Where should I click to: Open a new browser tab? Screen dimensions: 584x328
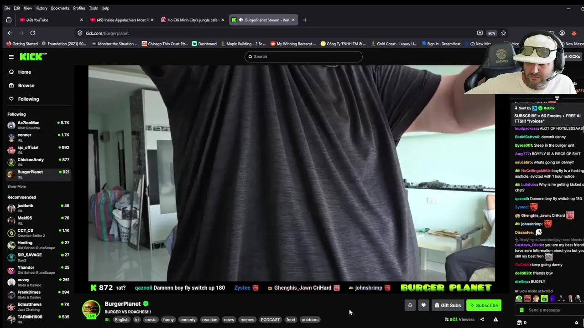[305, 20]
